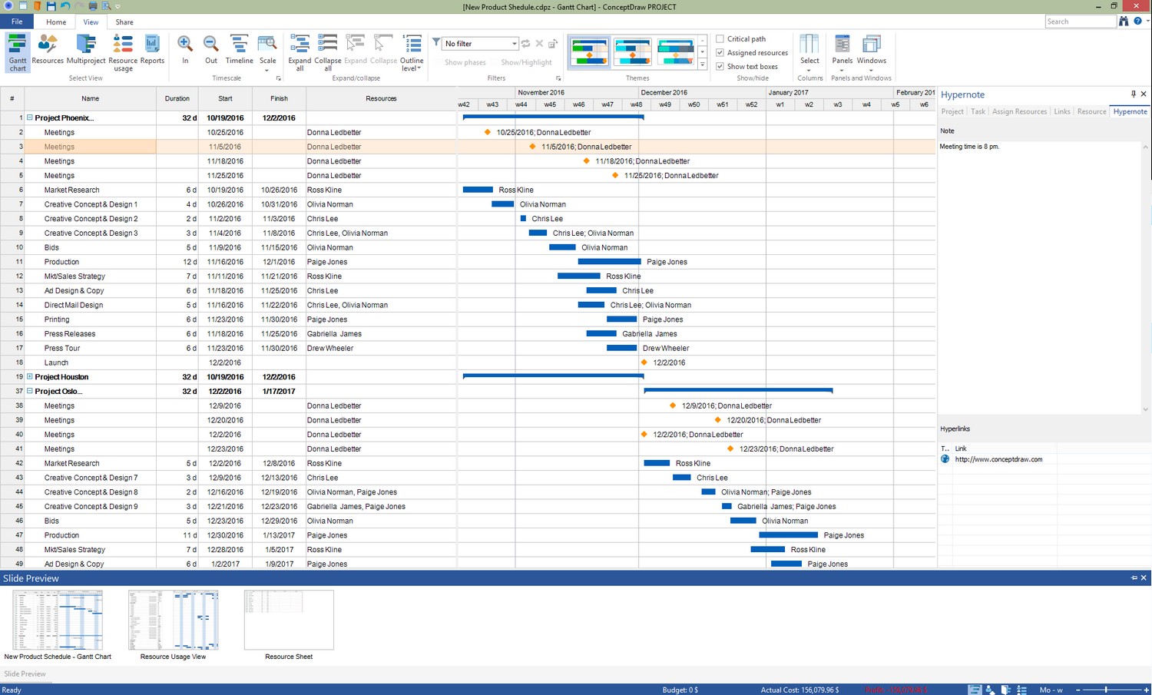This screenshot has width=1152, height=695.
Task: Click the Print preview icon in quick access toolbar
Action: click(x=106, y=6)
